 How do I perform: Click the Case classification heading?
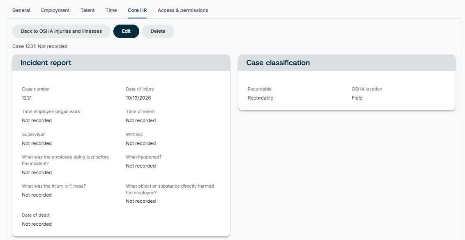coord(278,63)
